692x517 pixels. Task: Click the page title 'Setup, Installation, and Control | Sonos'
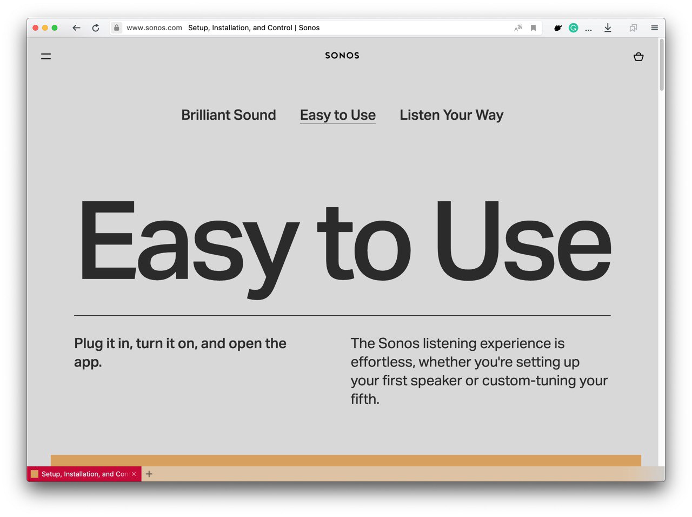tap(254, 28)
